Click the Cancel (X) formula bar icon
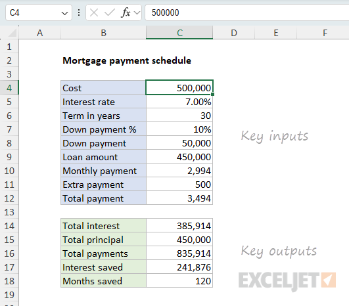The width and height of the screenshot is (349, 306). click(94, 12)
